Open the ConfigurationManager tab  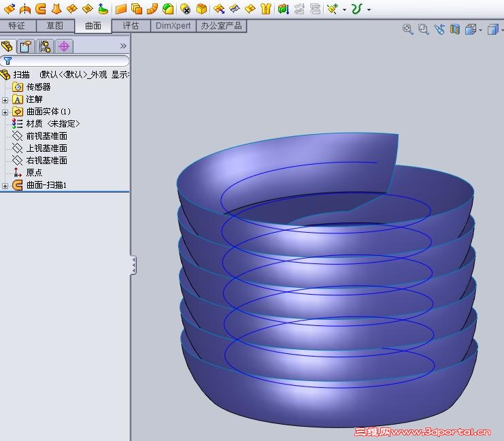(x=45, y=46)
